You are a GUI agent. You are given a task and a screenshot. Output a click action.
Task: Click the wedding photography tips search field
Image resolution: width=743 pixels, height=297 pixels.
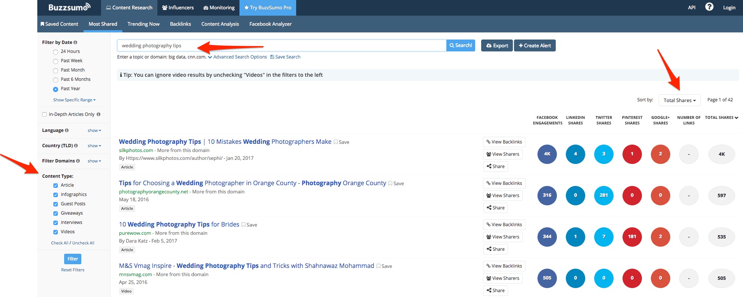point(282,45)
